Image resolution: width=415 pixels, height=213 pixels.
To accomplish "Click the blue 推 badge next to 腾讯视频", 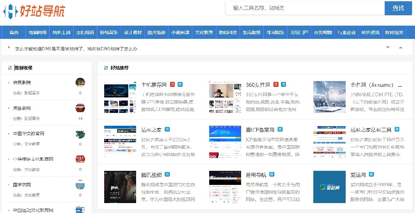I will (166, 175).
